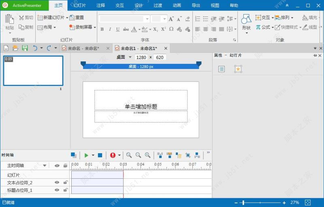Screen dimensions: 324x207
Task: Expand the 主时间轴 timeline selector
Action: 45,165
